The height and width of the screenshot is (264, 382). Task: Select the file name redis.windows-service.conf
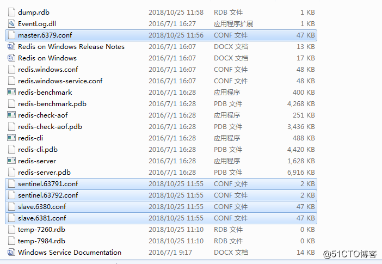click(x=60, y=81)
